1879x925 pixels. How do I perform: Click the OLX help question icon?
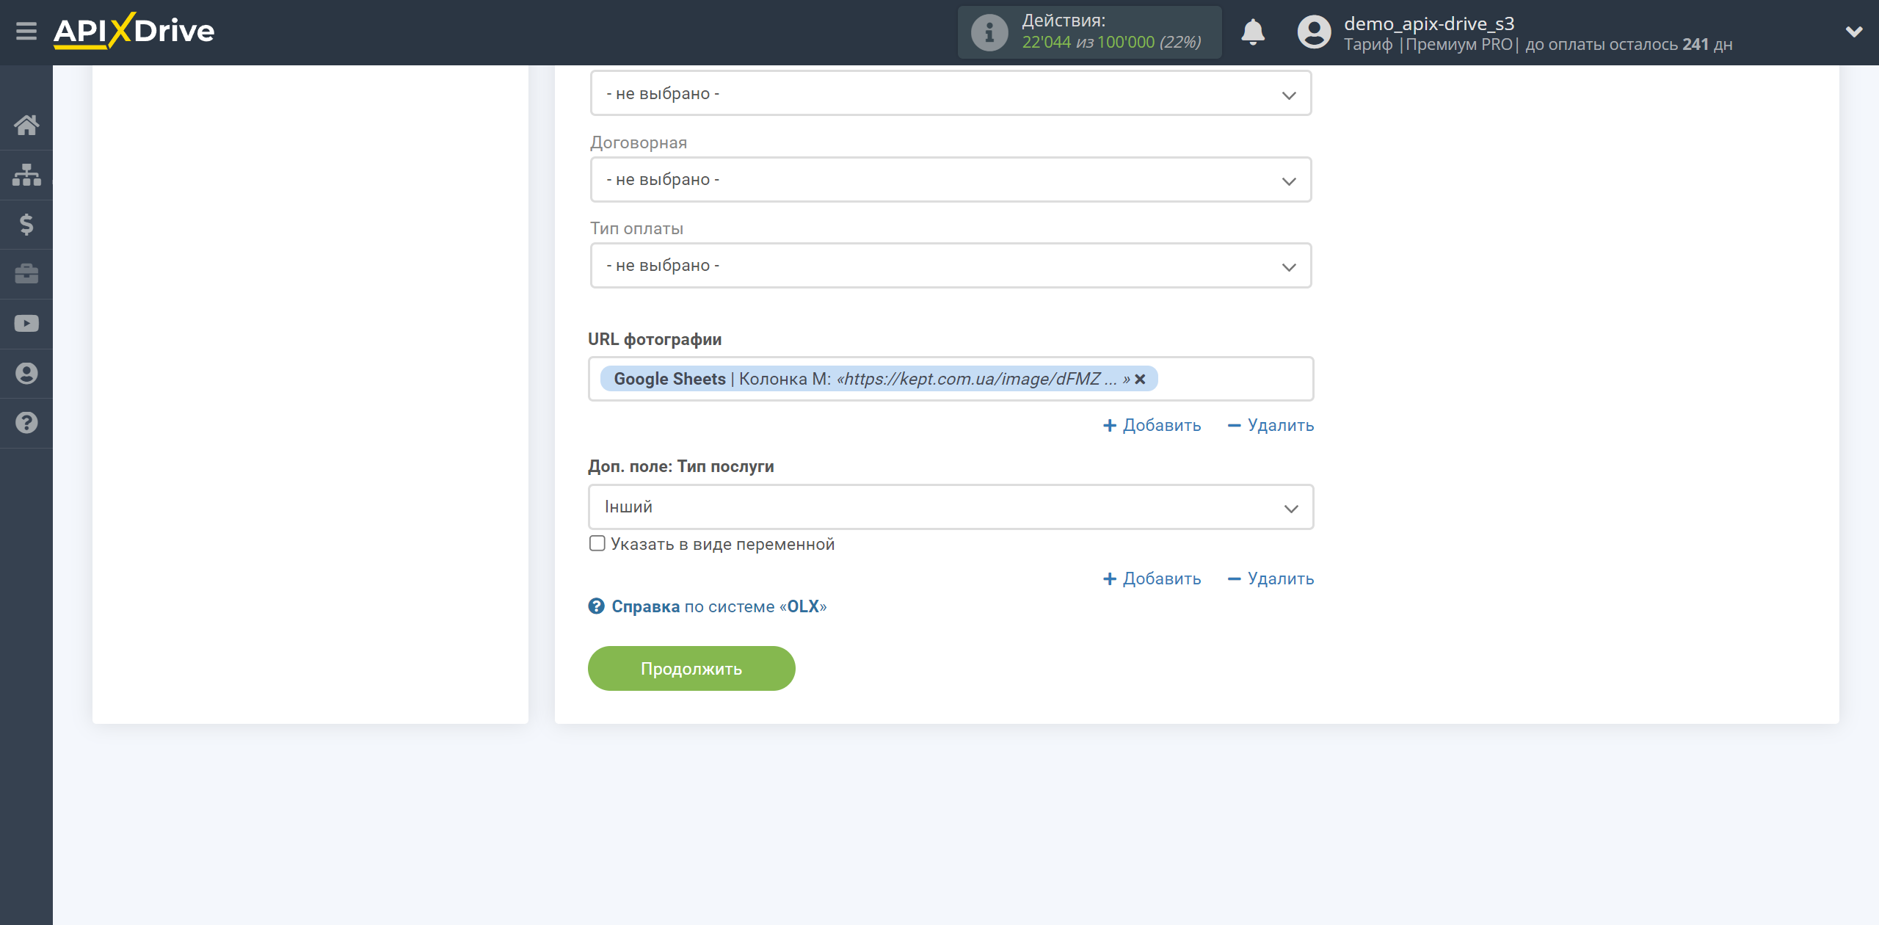point(596,606)
